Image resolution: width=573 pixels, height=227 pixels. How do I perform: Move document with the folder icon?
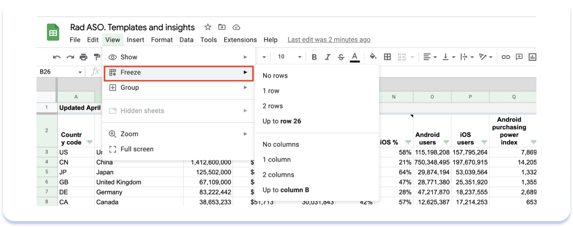pos(222,27)
